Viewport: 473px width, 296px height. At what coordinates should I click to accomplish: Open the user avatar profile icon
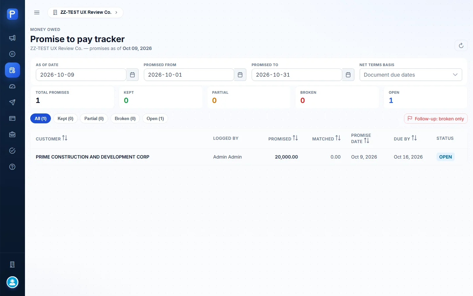(x=12, y=282)
